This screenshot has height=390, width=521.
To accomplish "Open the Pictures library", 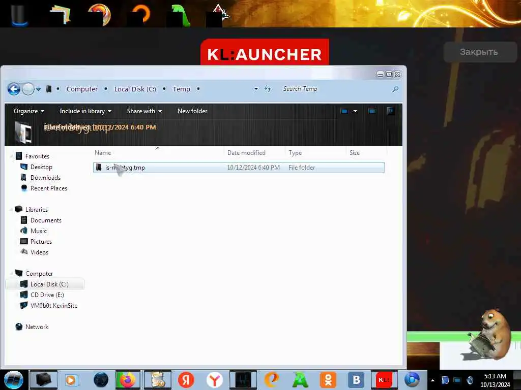I will (41, 241).
